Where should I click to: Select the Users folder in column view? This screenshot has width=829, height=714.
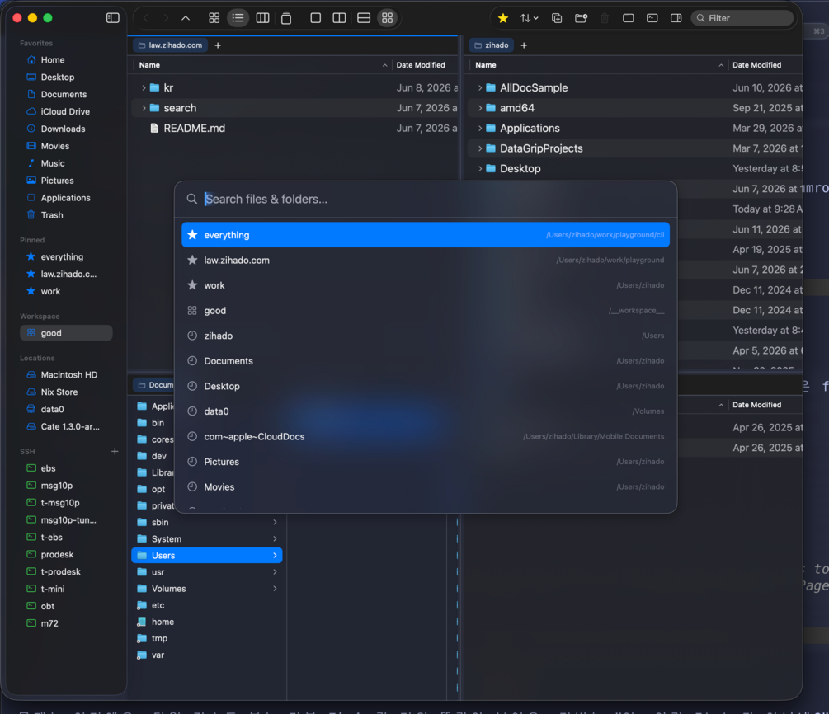pos(207,556)
